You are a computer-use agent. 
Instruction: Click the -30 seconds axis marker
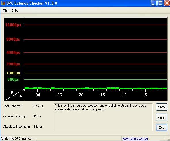click(37, 95)
